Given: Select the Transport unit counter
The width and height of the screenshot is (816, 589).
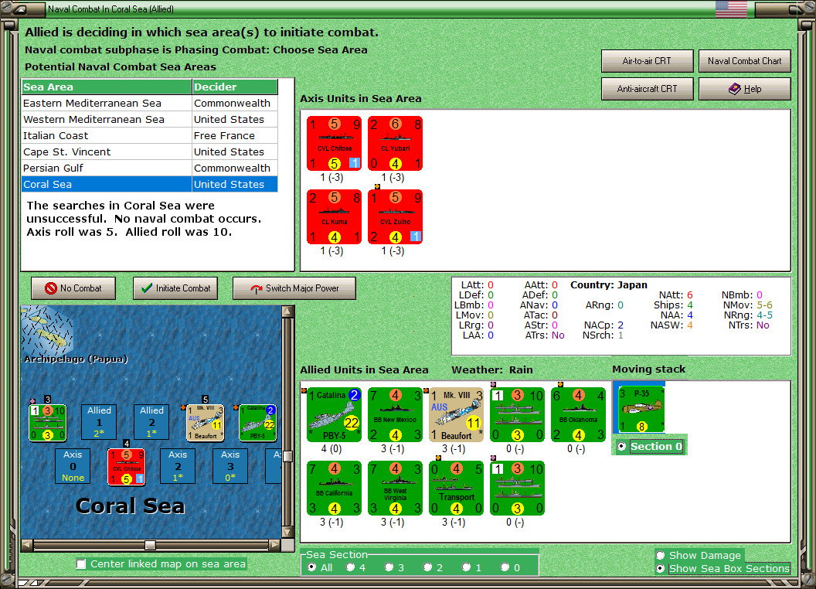Looking at the screenshot, I should (457, 488).
